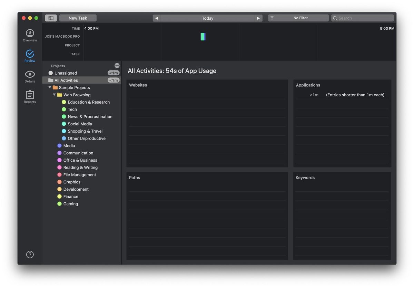Click the 4:00 PM timeline label

[91, 28]
